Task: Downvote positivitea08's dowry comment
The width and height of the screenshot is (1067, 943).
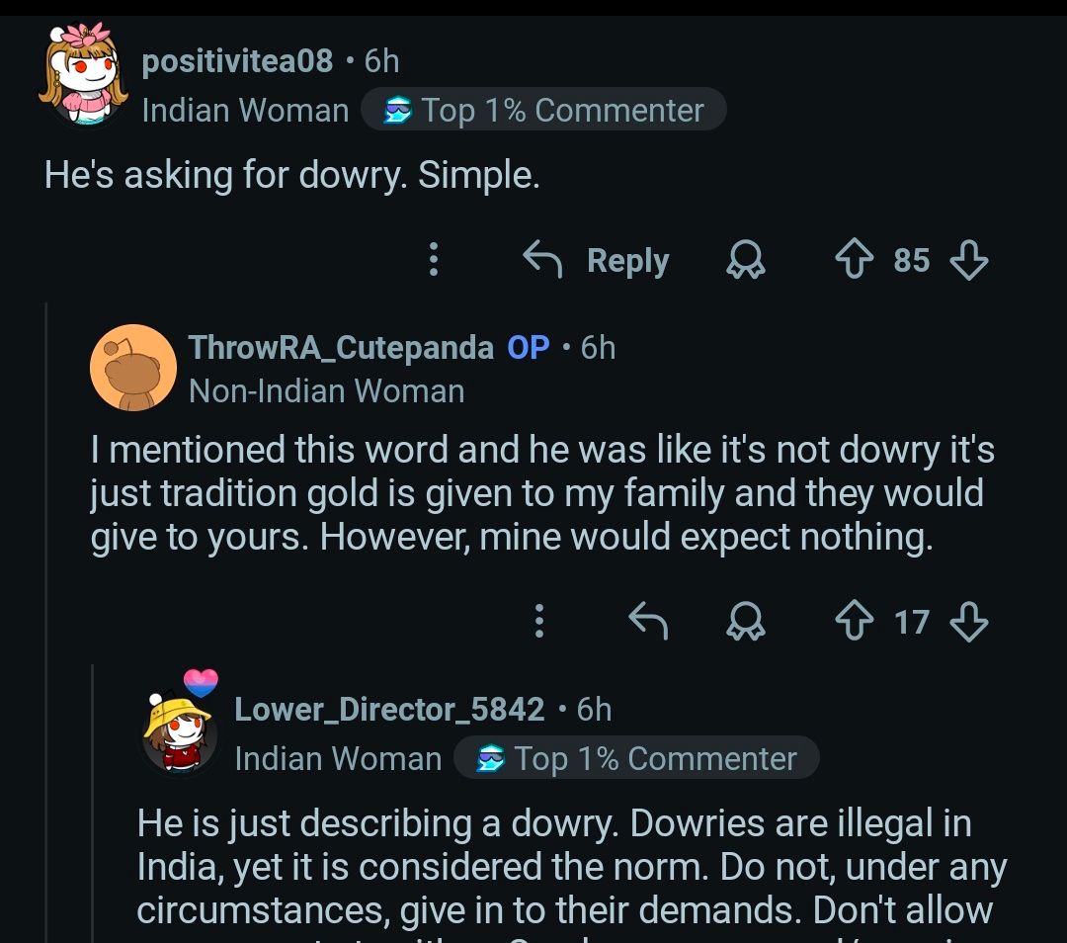Action: (x=968, y=260)
